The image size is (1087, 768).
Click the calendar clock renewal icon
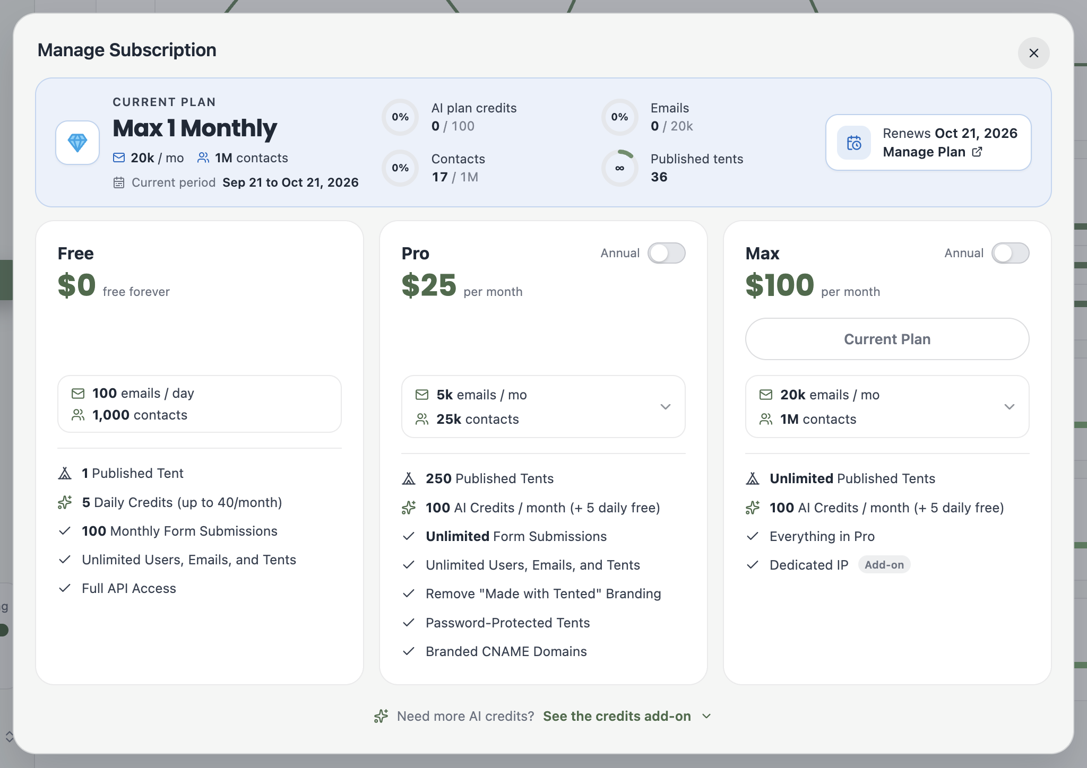click(854, 143)
